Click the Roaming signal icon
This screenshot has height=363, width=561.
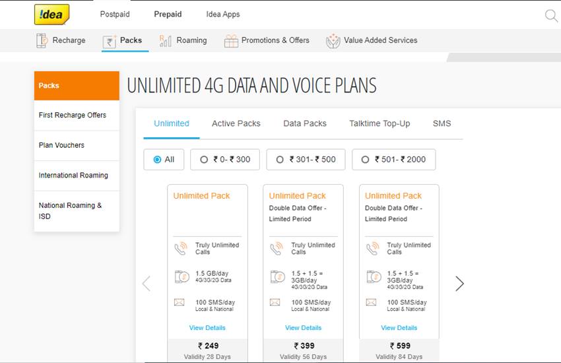coord(165,41)
